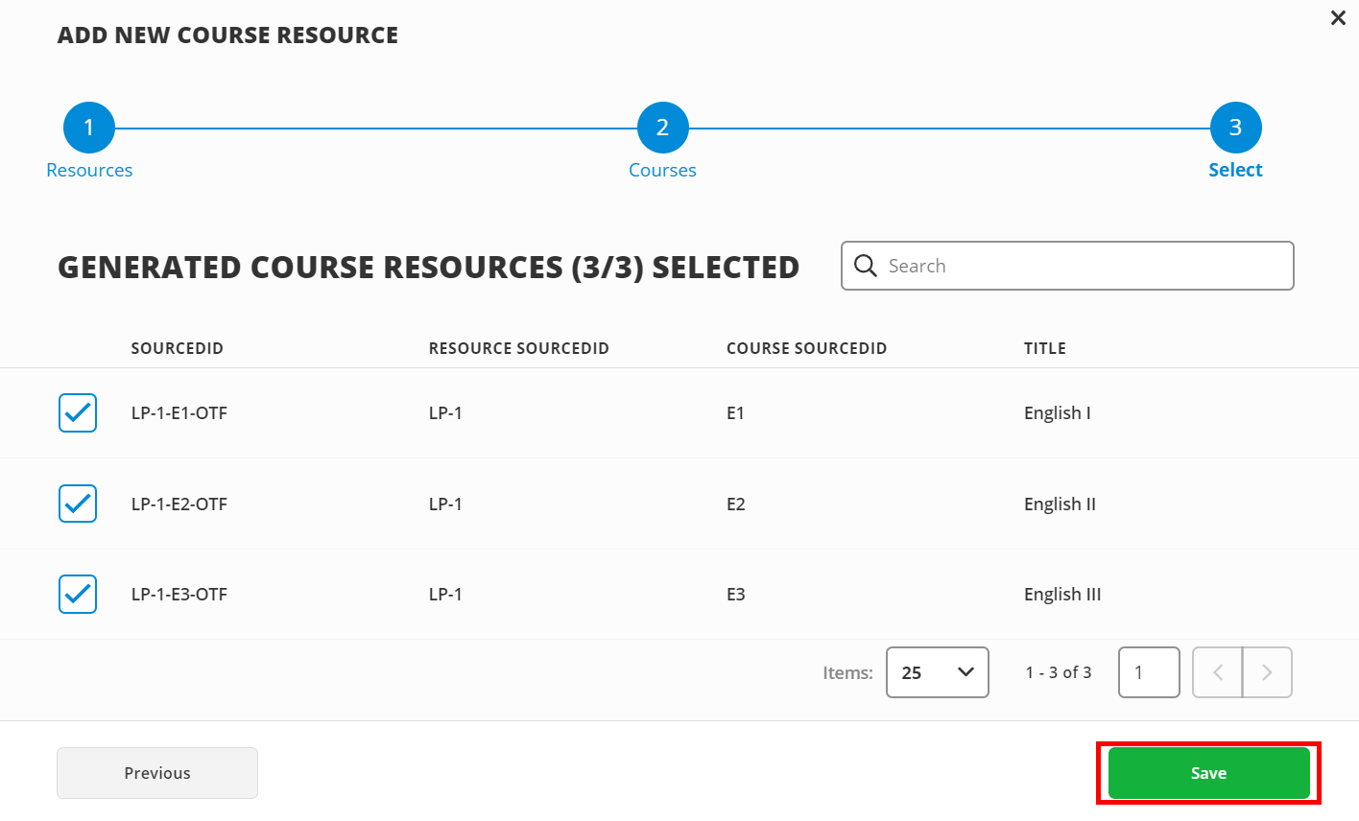Click the Previous button
Screen dimensions: 1359x821
click(x=156, y=773)
